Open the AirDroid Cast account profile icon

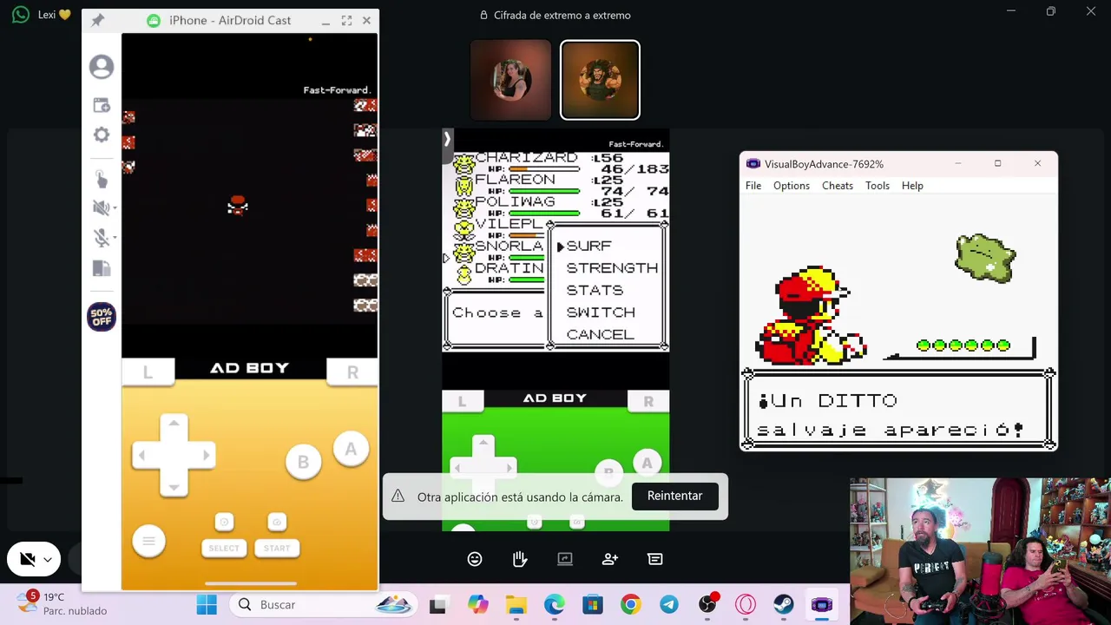point(102,67)
